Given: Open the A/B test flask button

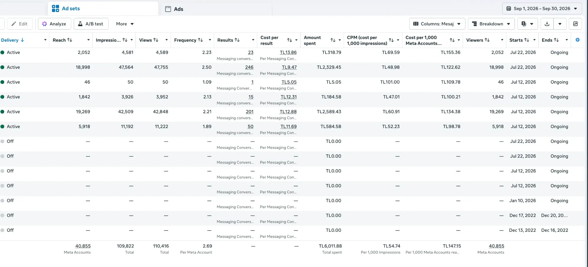Looking at the screenshot, I should coord(91,24).
